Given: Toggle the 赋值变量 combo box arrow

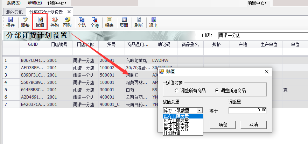Looking at the screenshot, I should [x=199, y=110].
